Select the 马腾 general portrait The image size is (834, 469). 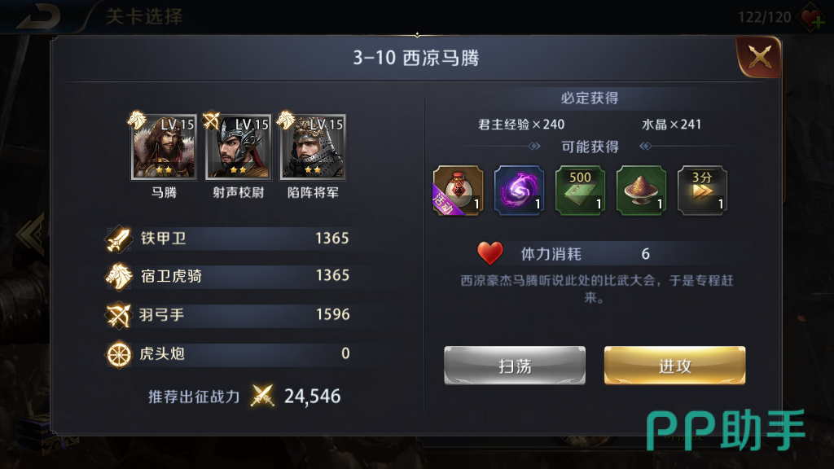click(x=164, y=147)
